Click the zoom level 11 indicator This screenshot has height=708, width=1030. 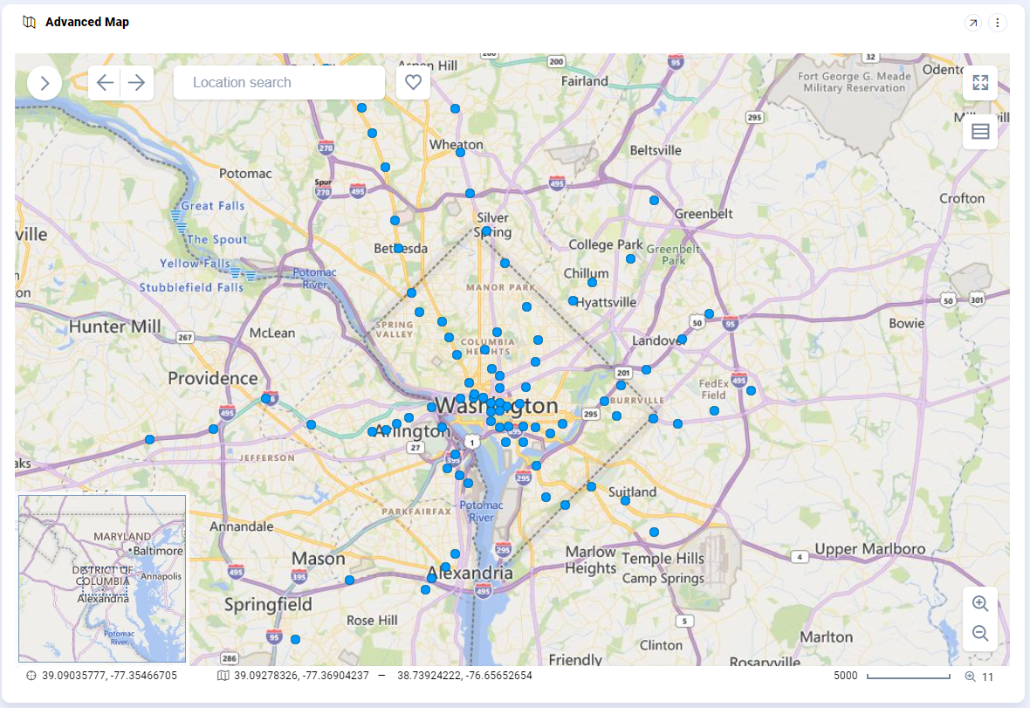(979, 677)
